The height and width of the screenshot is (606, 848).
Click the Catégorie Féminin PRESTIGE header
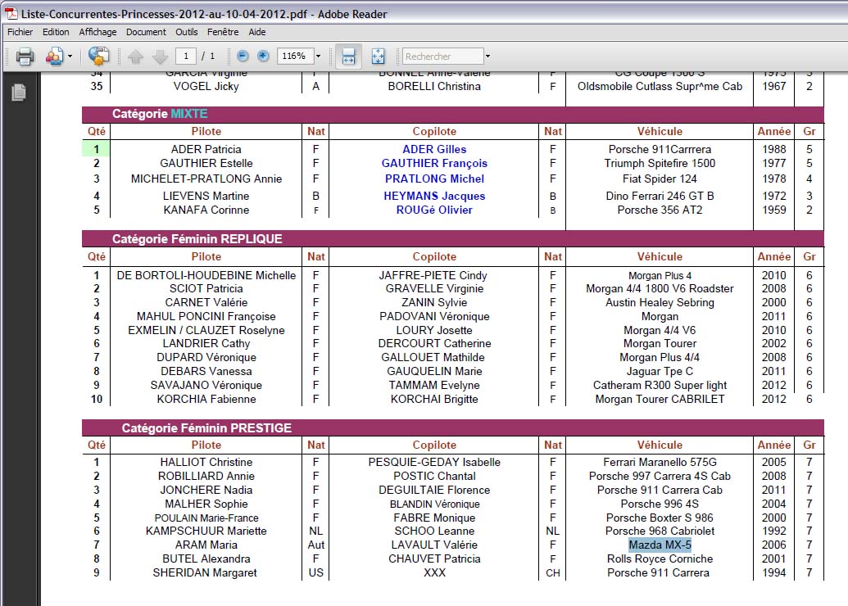coord(206,428)
